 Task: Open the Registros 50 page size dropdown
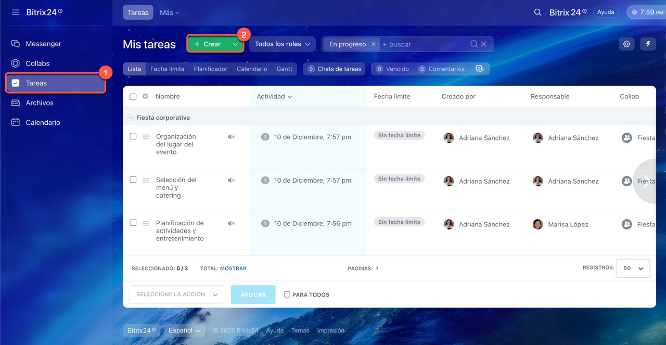click(x=633, y=269)
